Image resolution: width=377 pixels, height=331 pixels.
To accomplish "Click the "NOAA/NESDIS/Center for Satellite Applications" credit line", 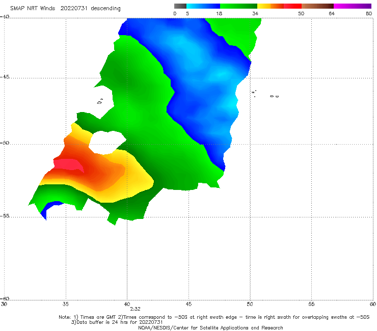I will [x=210, y=327].
